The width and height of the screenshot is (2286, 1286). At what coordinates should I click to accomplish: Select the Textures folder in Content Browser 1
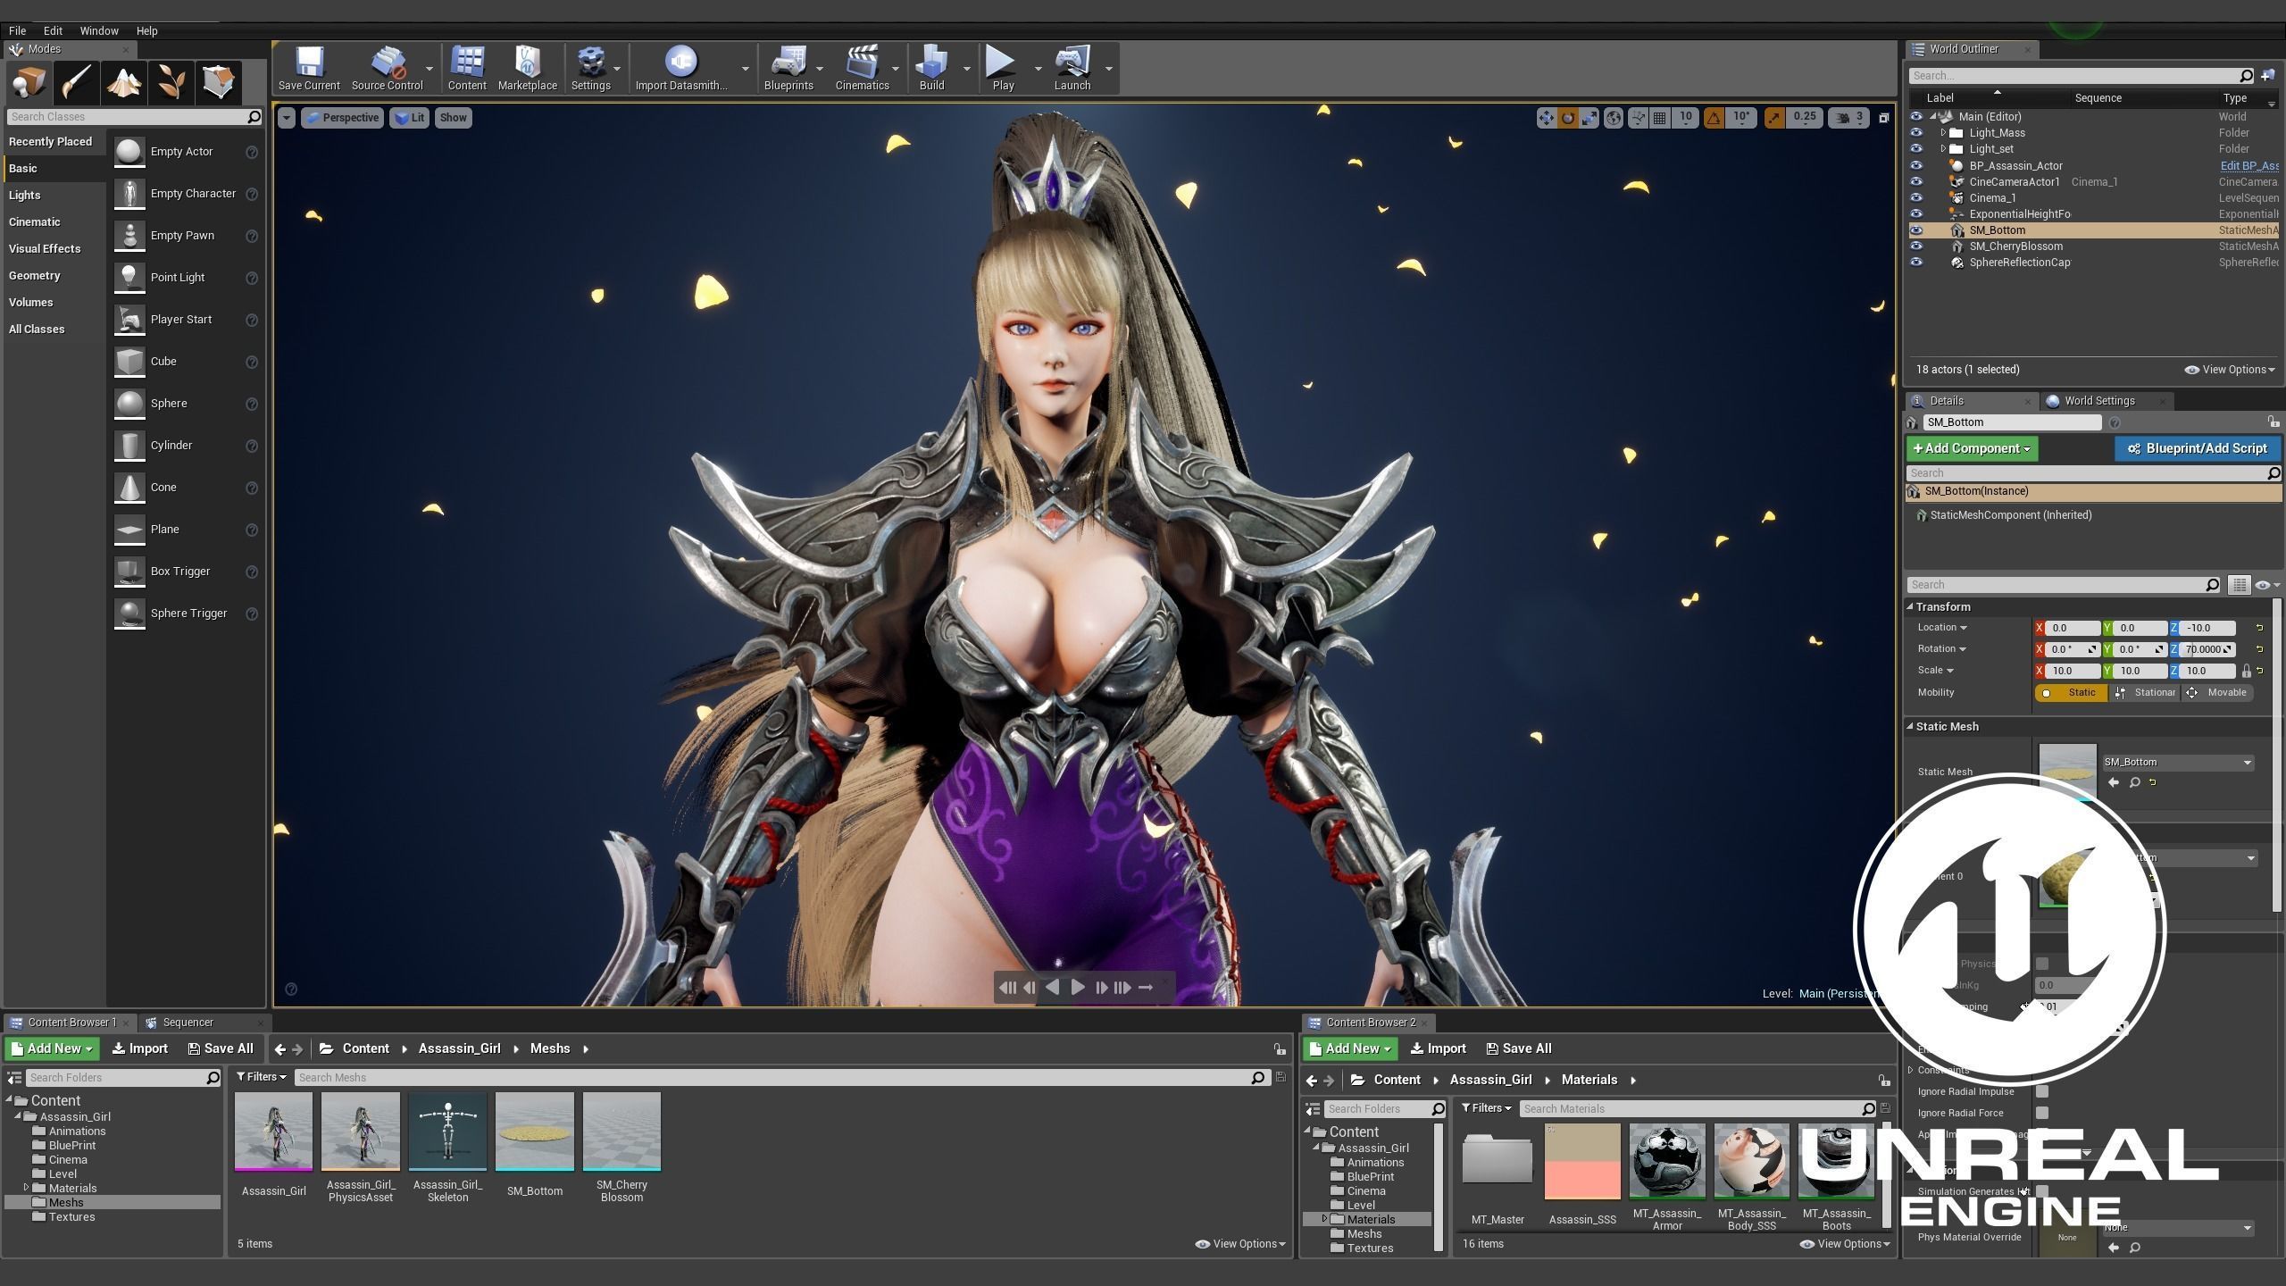pos(71,1217)
